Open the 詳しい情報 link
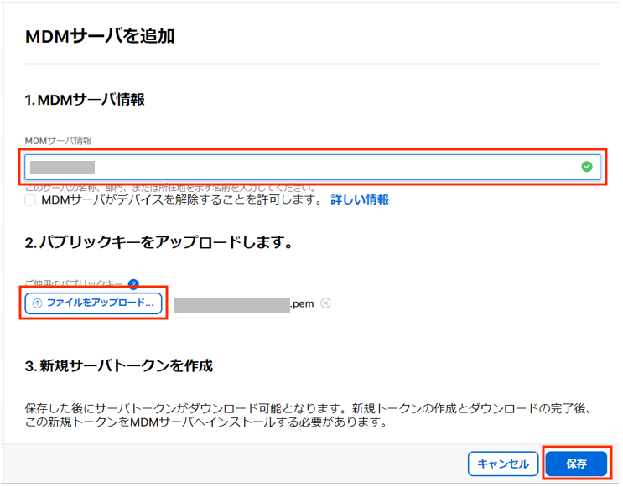This screenshot has height=487, width=623. (360, 200)
